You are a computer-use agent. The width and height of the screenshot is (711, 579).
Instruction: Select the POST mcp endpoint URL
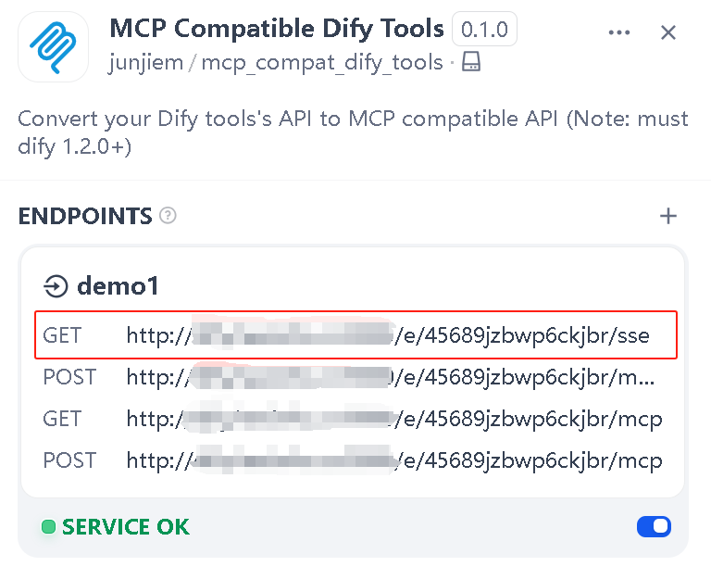click(394, 460)
